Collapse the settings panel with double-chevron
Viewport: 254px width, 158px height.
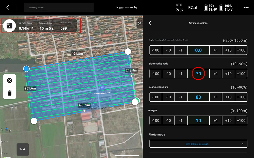click(x=139, y=23)
